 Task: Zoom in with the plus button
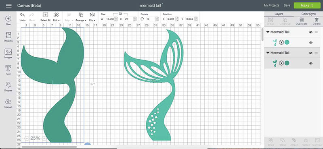[44, 138]
